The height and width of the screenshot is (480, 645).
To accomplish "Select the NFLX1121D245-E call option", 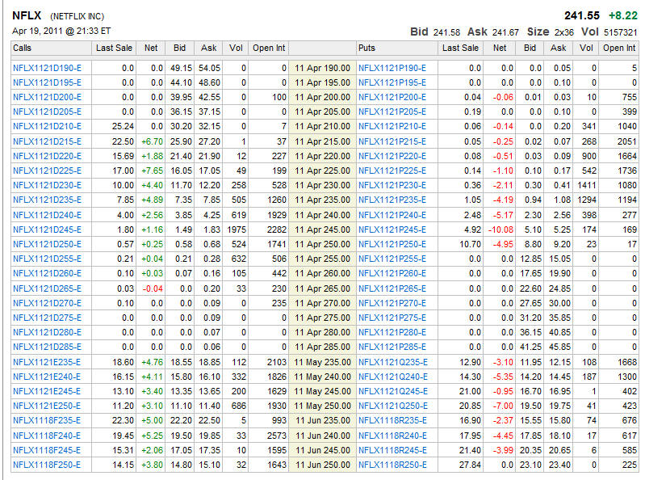I will point(47,229).
